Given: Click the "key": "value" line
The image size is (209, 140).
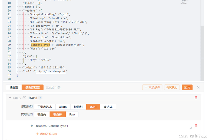Looking at the screenshot, I should (x=40, y=60).
